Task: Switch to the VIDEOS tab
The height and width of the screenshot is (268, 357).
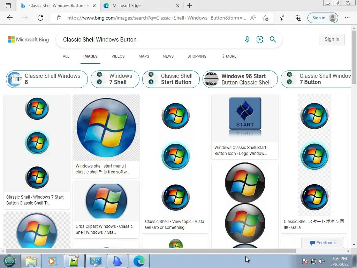Action: coord(118,56)
